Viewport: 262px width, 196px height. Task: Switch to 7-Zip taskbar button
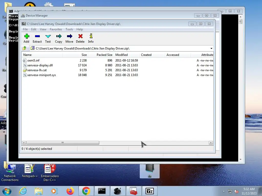[149, 191]
